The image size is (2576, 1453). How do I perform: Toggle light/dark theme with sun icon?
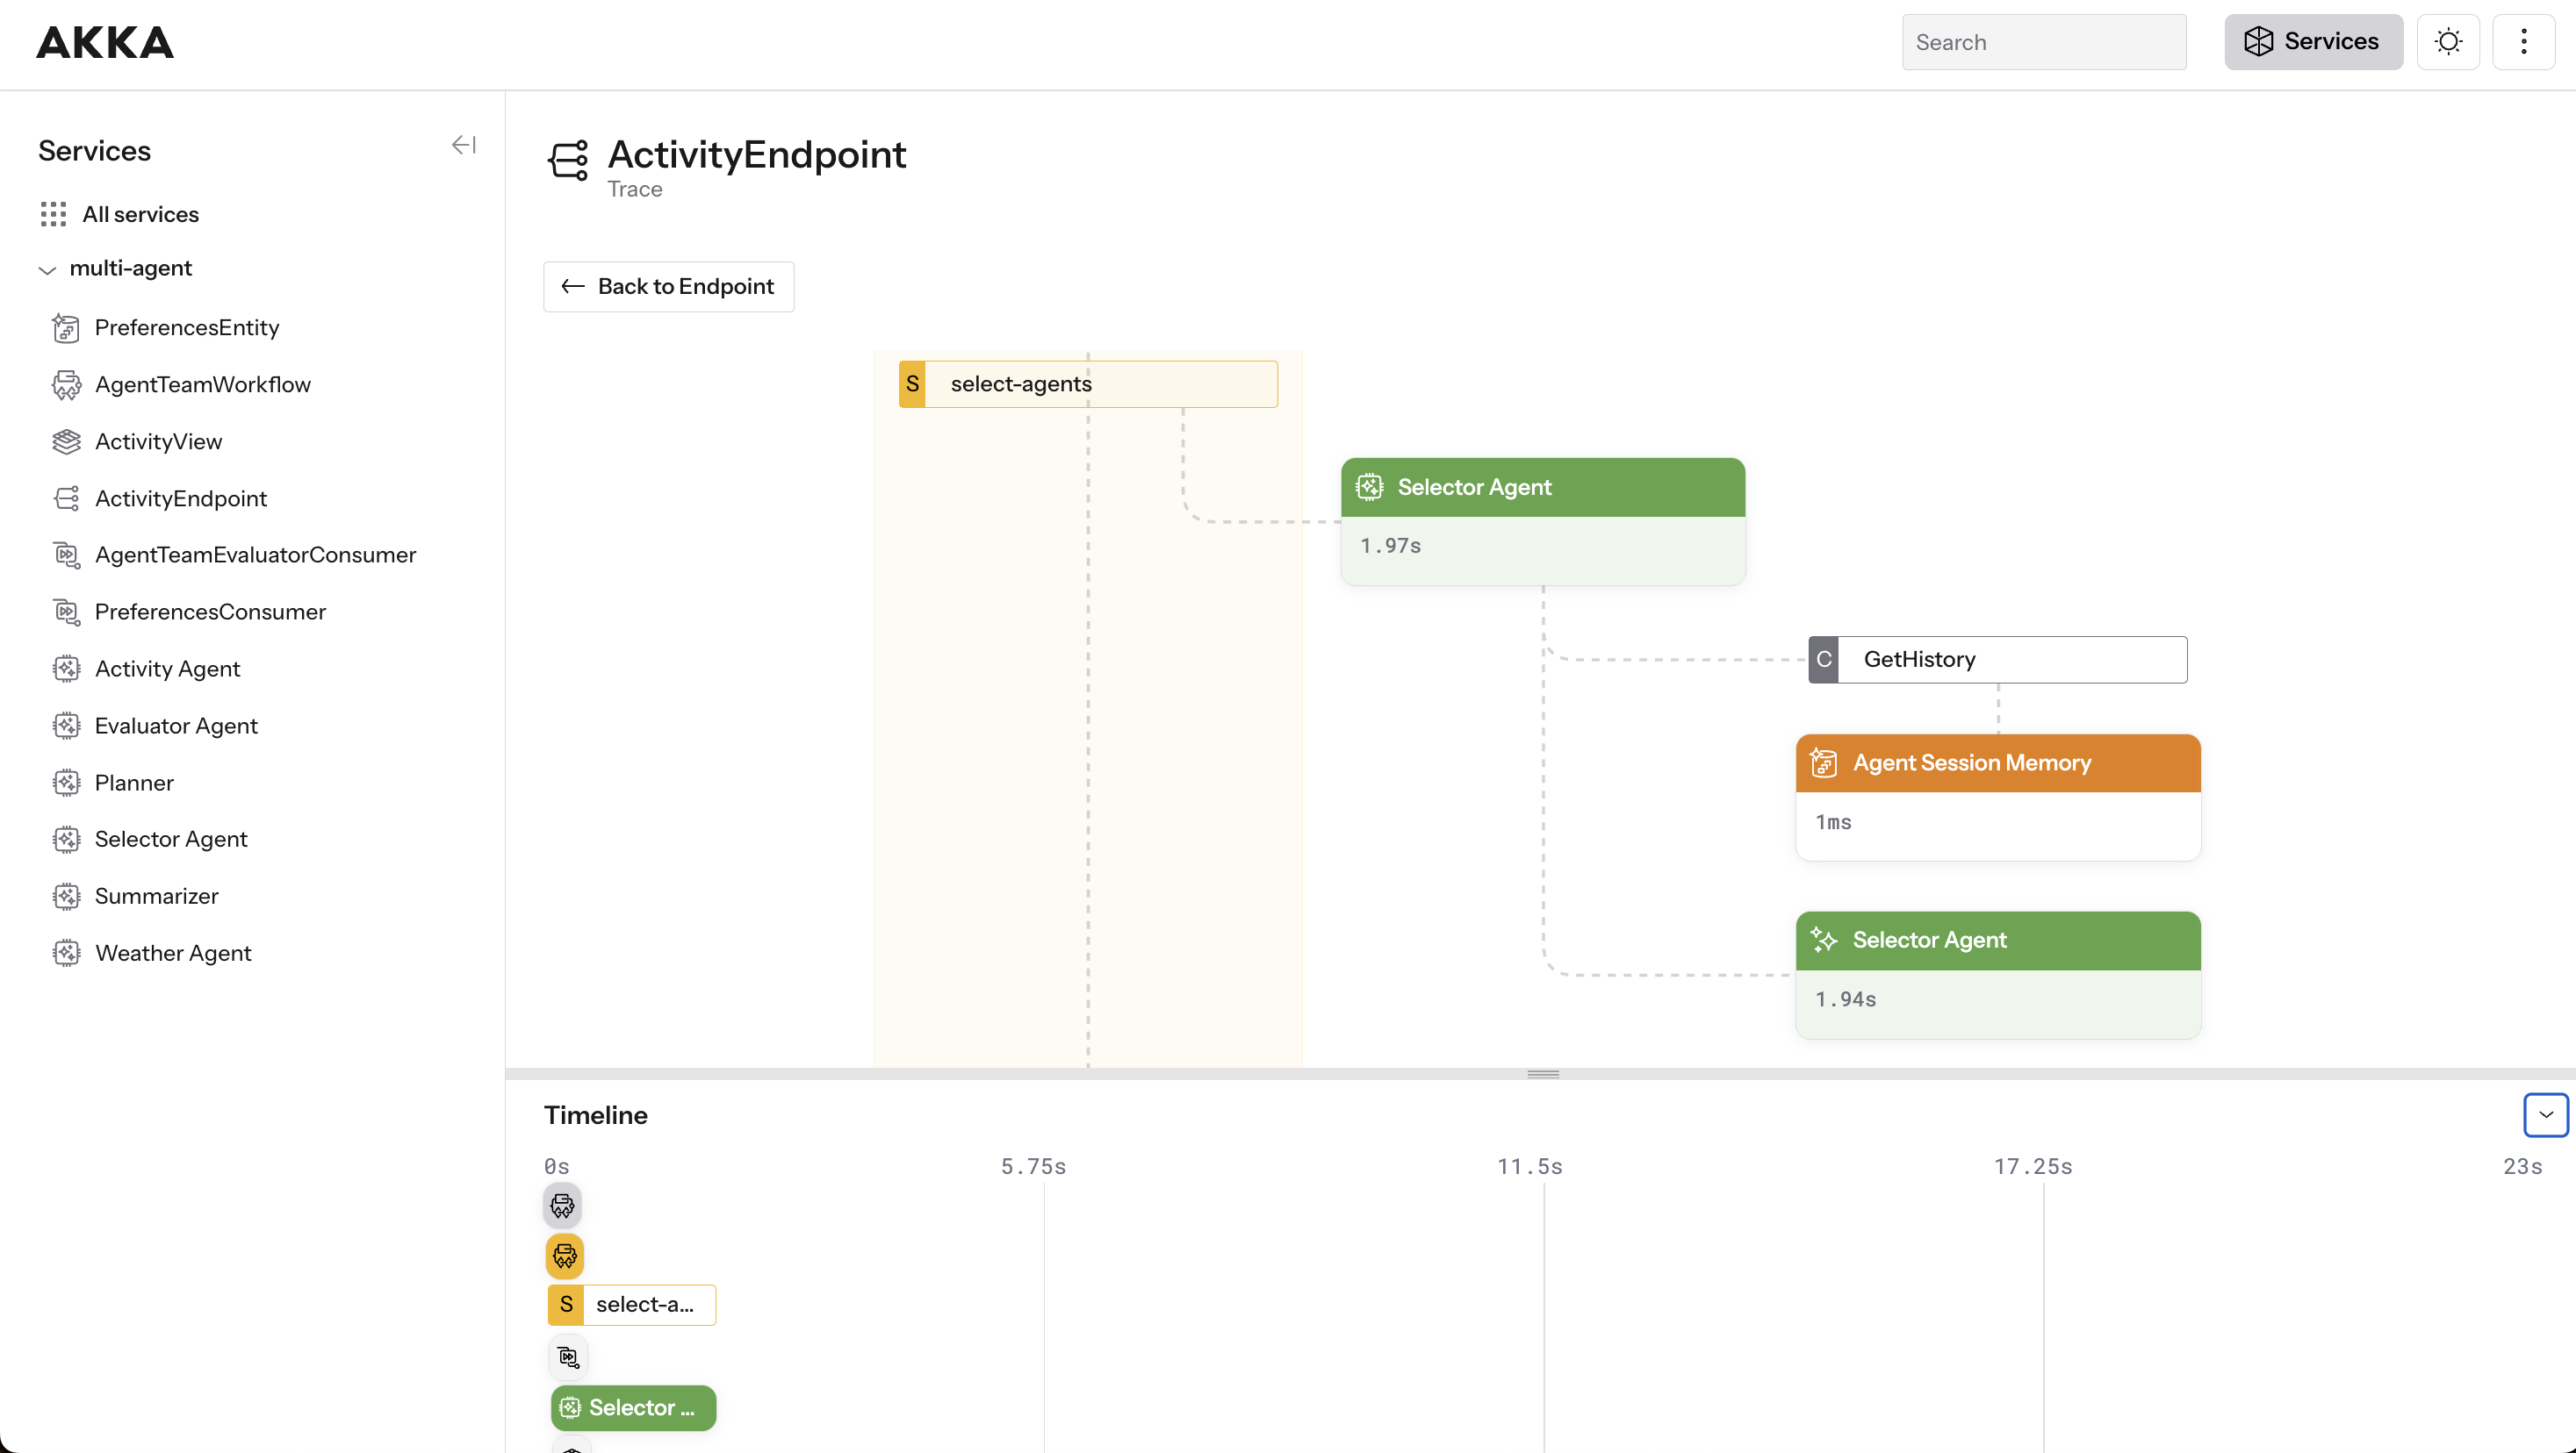(x=2447, y=41)
